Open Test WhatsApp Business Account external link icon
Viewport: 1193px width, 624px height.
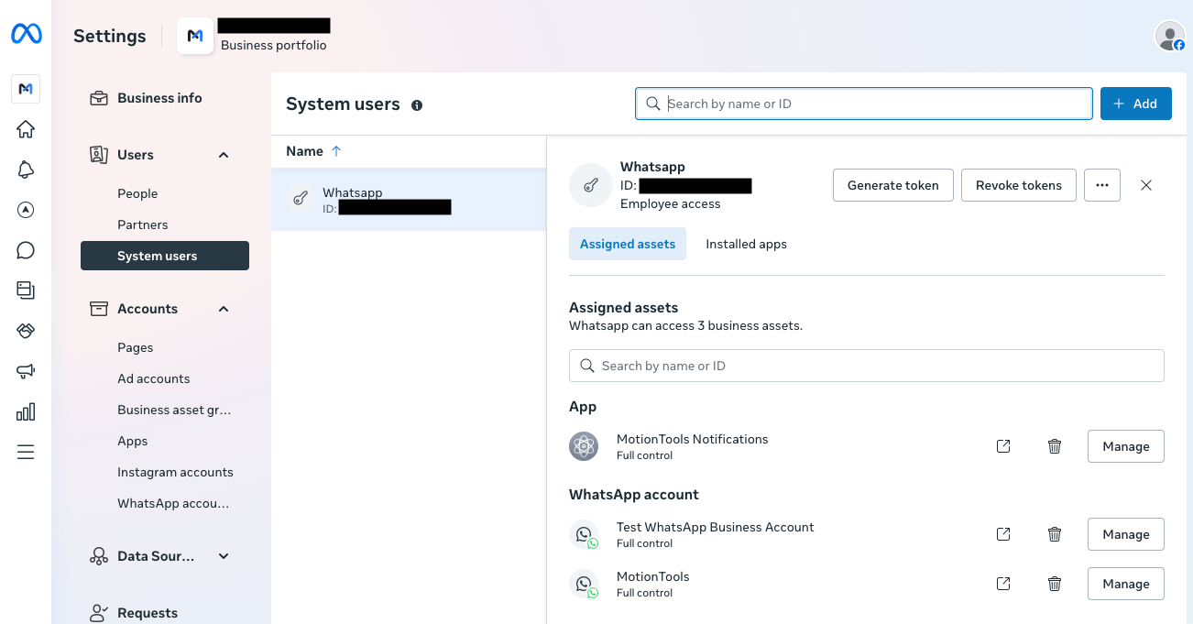click(1003, 534)
